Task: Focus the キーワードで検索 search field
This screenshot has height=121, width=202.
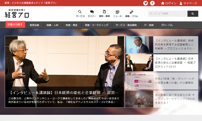Action: coord(168,14)
